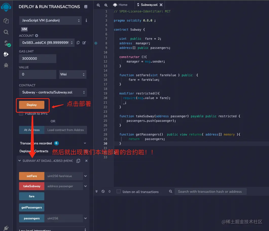Viewport: 269px width, 231px height.
Task: Open the Search sidebar icon
Action: pos(6,32)
